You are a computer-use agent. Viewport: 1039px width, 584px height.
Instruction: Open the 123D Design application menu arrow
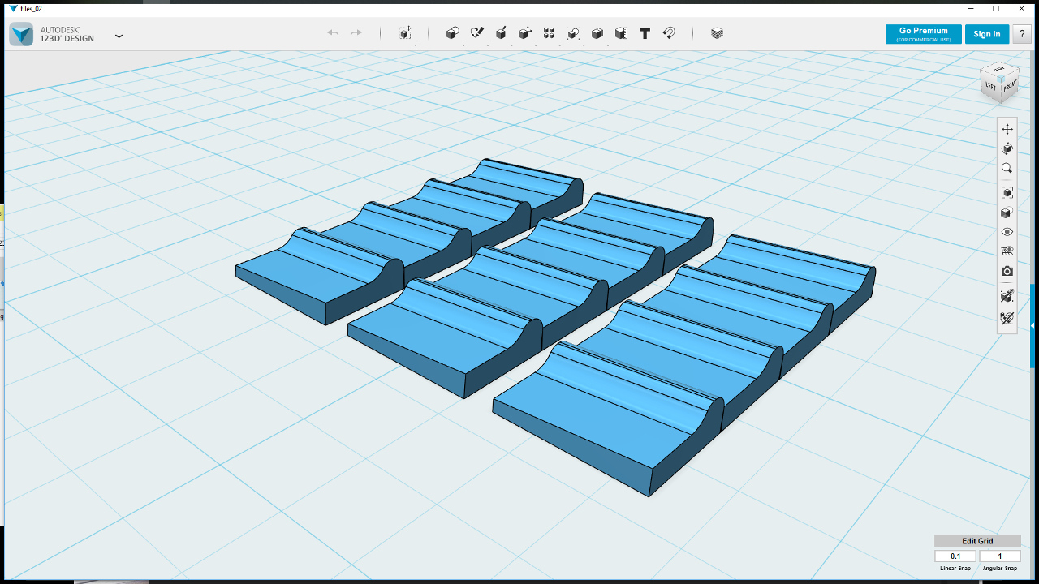point(119,36)
